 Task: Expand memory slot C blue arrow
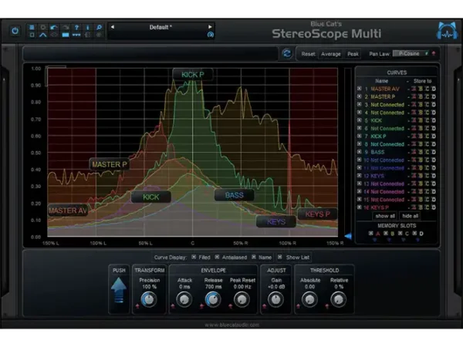[x=404, y=240]
